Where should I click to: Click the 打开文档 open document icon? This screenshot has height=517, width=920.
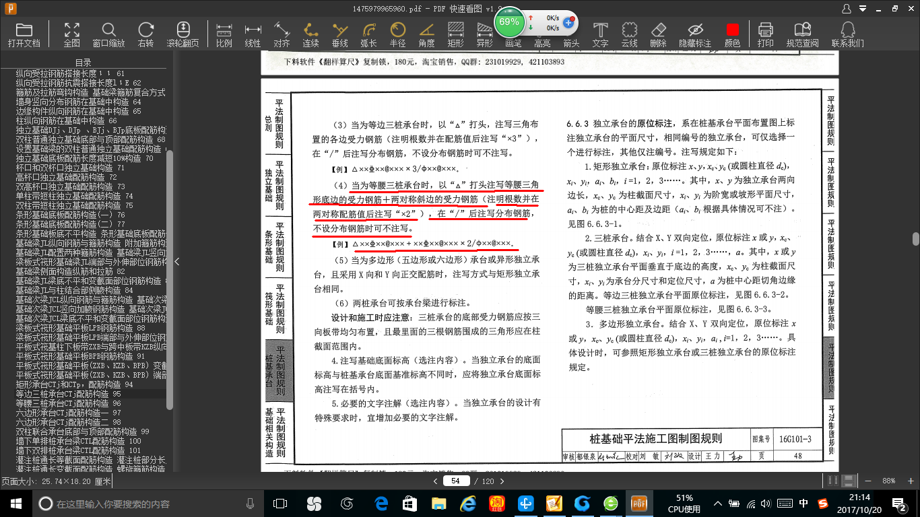pos(24,34)
